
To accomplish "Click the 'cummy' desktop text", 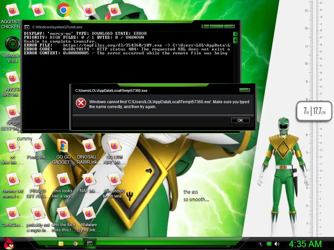I will pyautogui.click(x=25, y=139).
